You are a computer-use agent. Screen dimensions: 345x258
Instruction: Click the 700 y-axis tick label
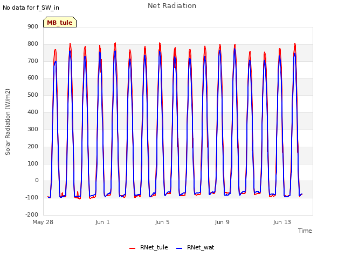33,61
